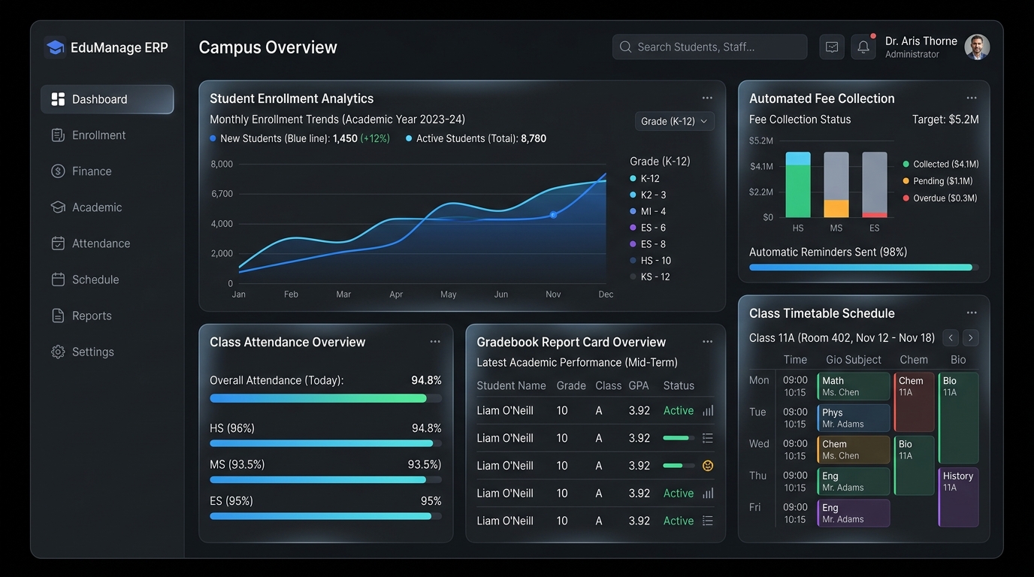This screenshot has width=1034, height=577.
Task: Click the HS (96%) attendance progress bar
Action: click(x=325, y=443)
